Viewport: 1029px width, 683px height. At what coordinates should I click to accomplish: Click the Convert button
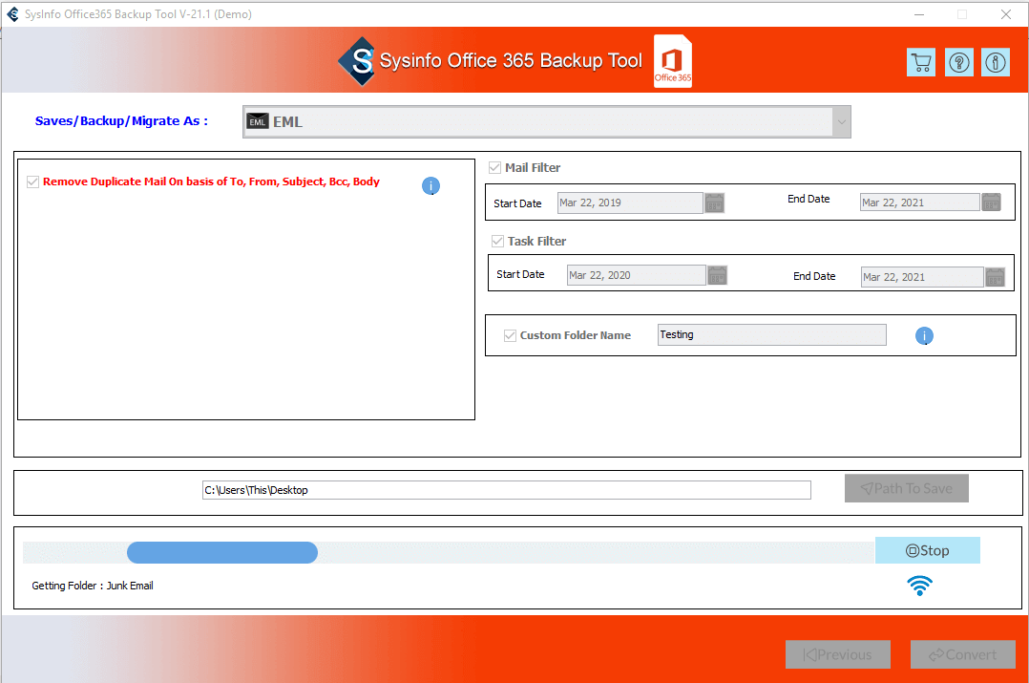pyautogui.click(x=963, y=654)
